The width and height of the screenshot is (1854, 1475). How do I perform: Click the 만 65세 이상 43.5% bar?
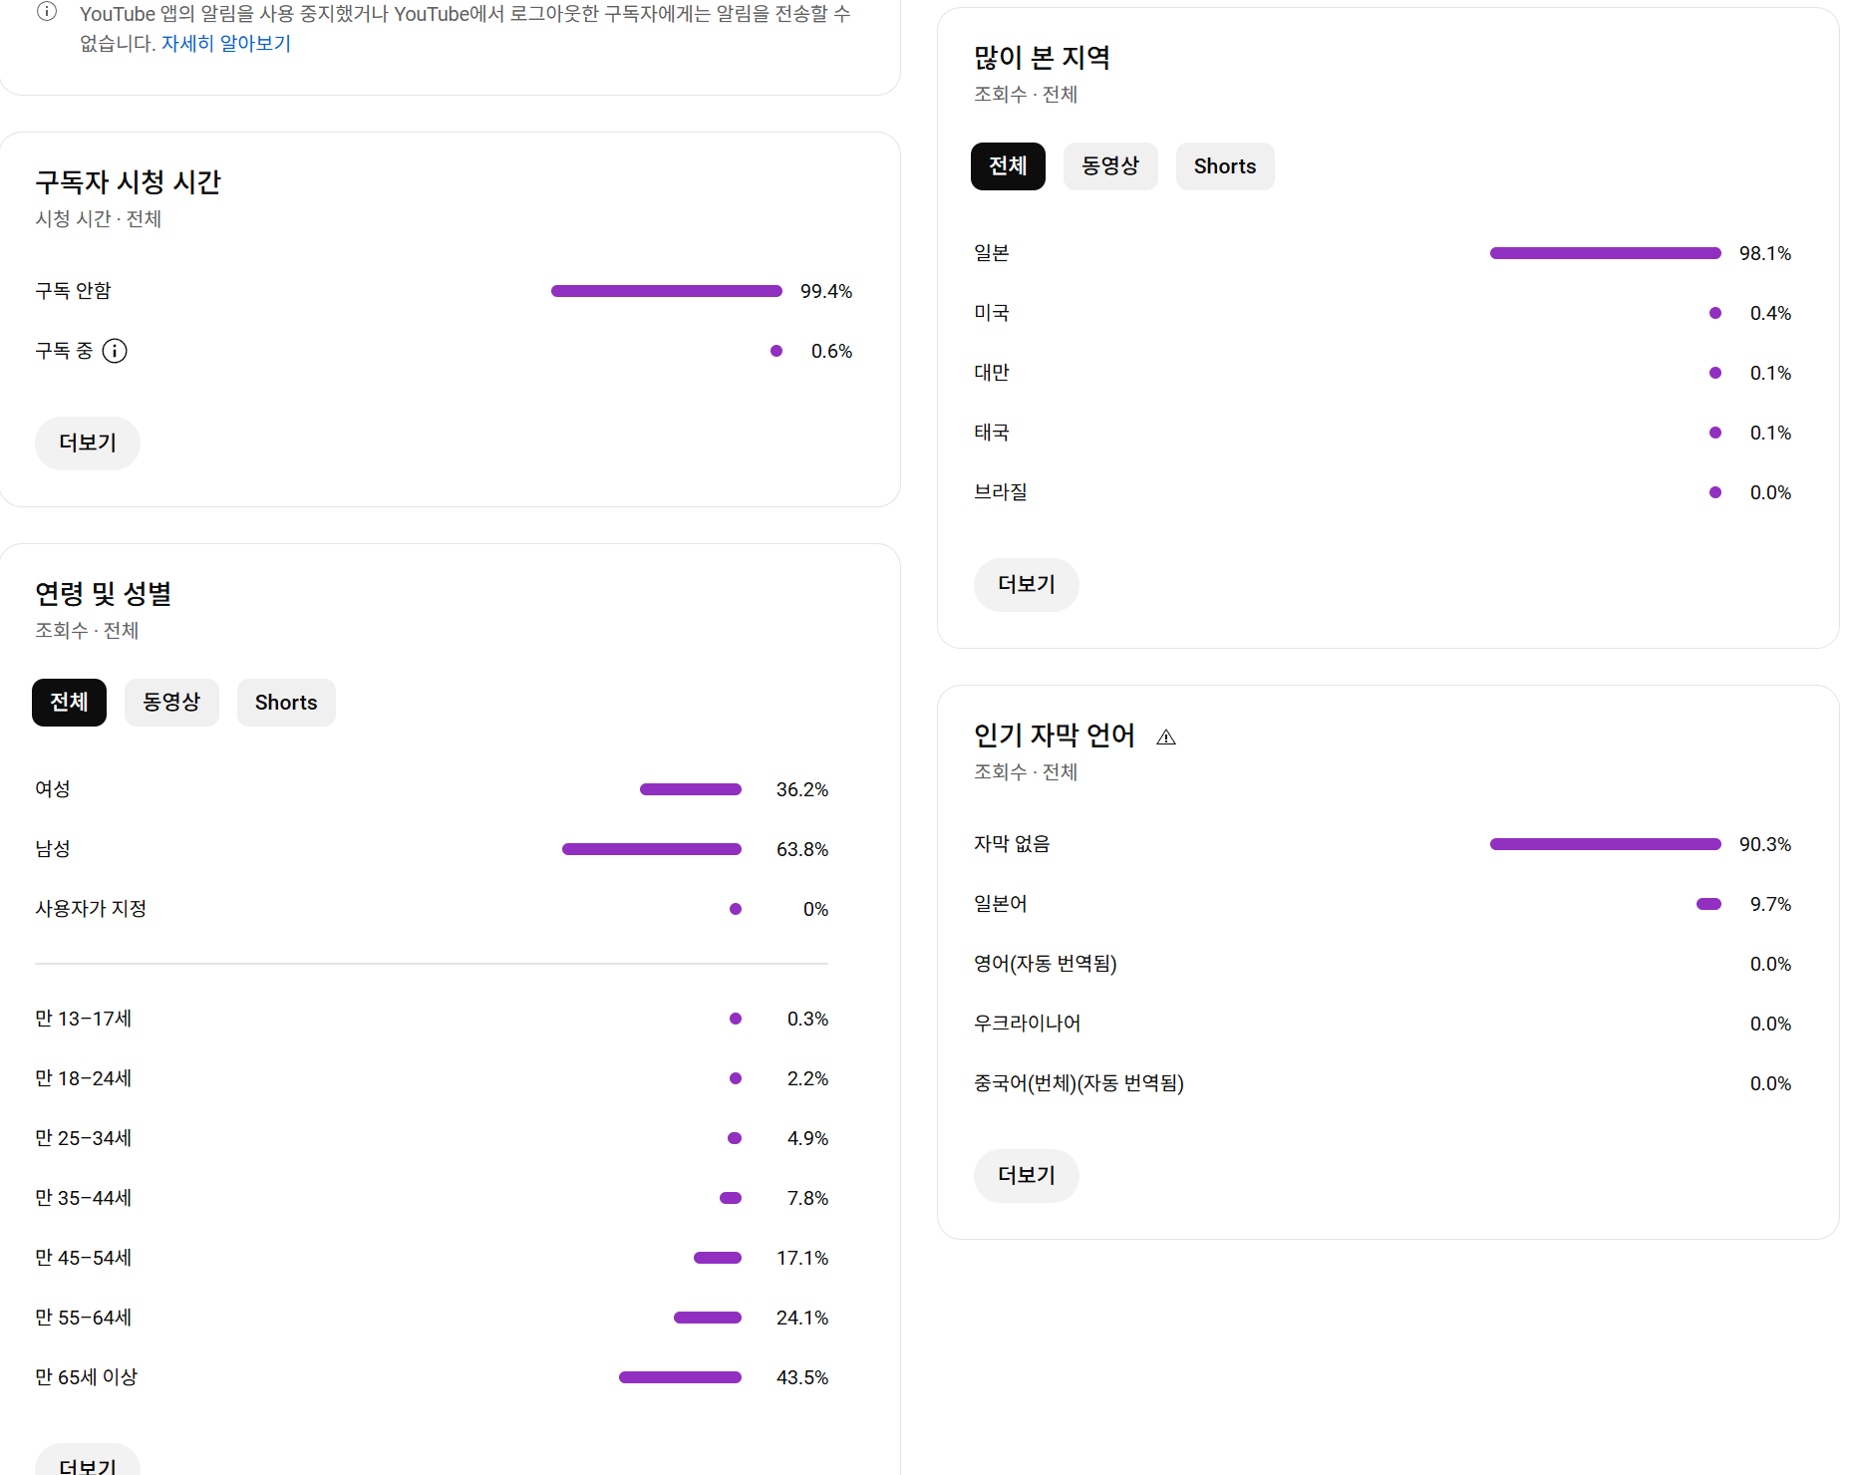coord(680,1377)
